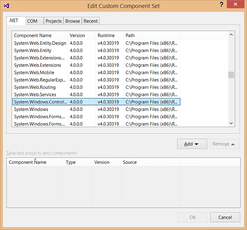Click version 4.0.0.0 of System.Web.Mobile
The width and height of the screenshot is (247, 230).
pyautogui.click(x=76, y=73)
